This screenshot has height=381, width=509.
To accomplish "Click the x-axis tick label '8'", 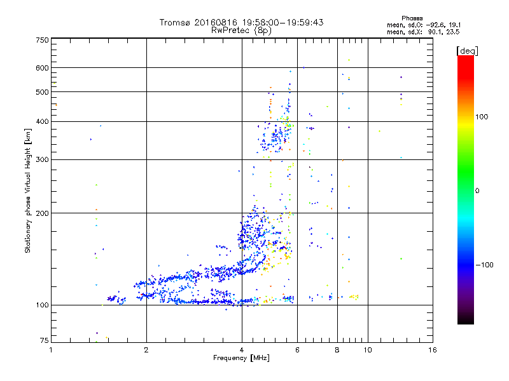I will [337, 350].
